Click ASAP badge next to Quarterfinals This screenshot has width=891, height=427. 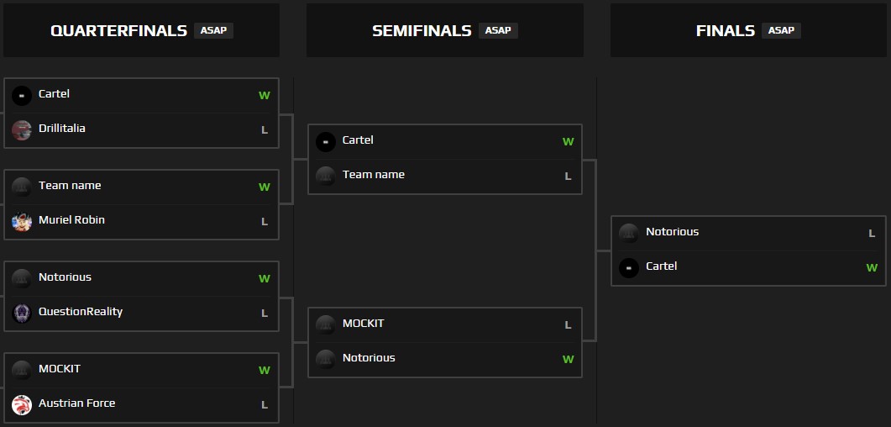pos(213,30)
